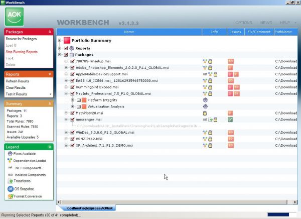The height and width of the screenshot is (219, 301).
Task: Click the Format Conversion legend icon
Action: 11,196
